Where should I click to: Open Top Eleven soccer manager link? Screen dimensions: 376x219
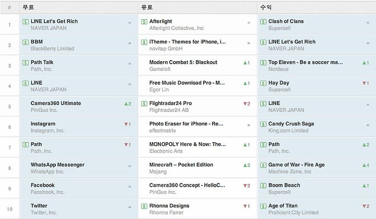pos(305,62)
